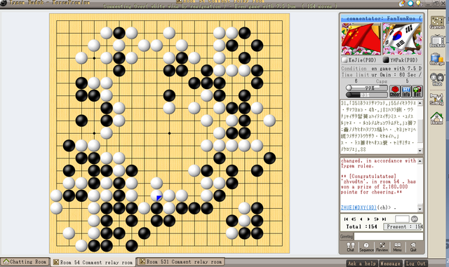Click the Greeting label button
This screenshot has height=267, width=449.
pyautogui.click(x=347, y=236)
